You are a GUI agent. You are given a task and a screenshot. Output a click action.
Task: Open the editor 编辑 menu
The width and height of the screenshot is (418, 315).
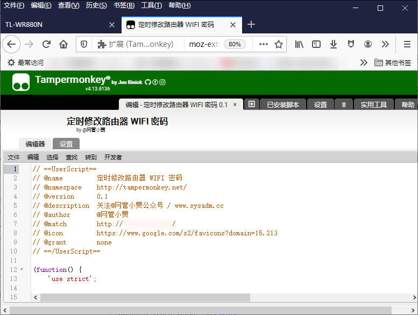[33, 157]
